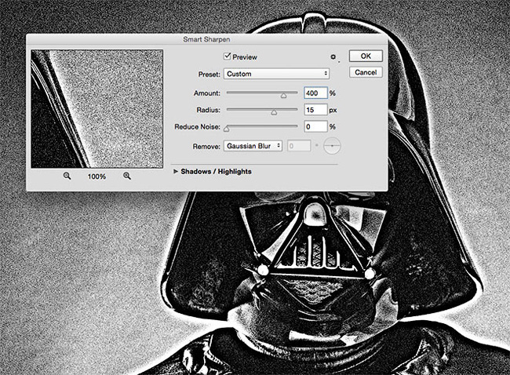The image size is (510, 375).
Task: Click the Remove: label
Action: [206, 147]
